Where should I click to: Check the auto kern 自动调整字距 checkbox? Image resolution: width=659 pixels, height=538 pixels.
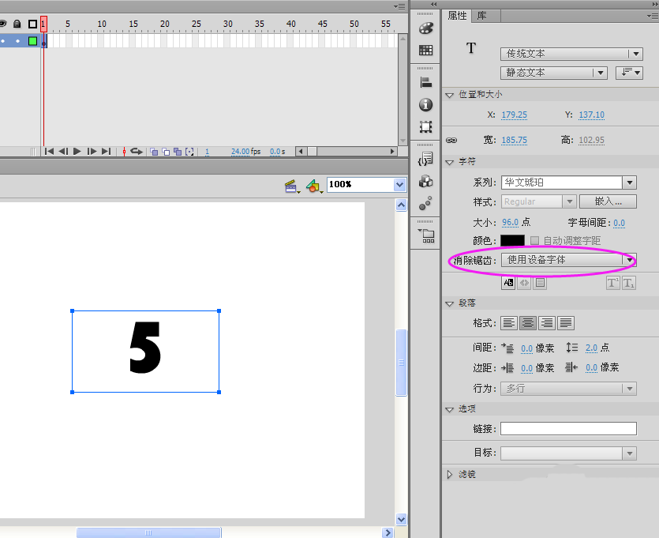534,241
